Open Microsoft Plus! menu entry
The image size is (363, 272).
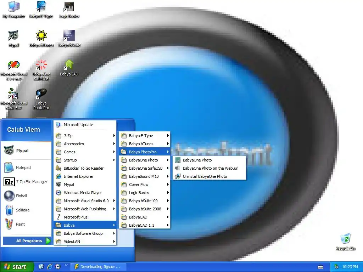click(85, 217)
